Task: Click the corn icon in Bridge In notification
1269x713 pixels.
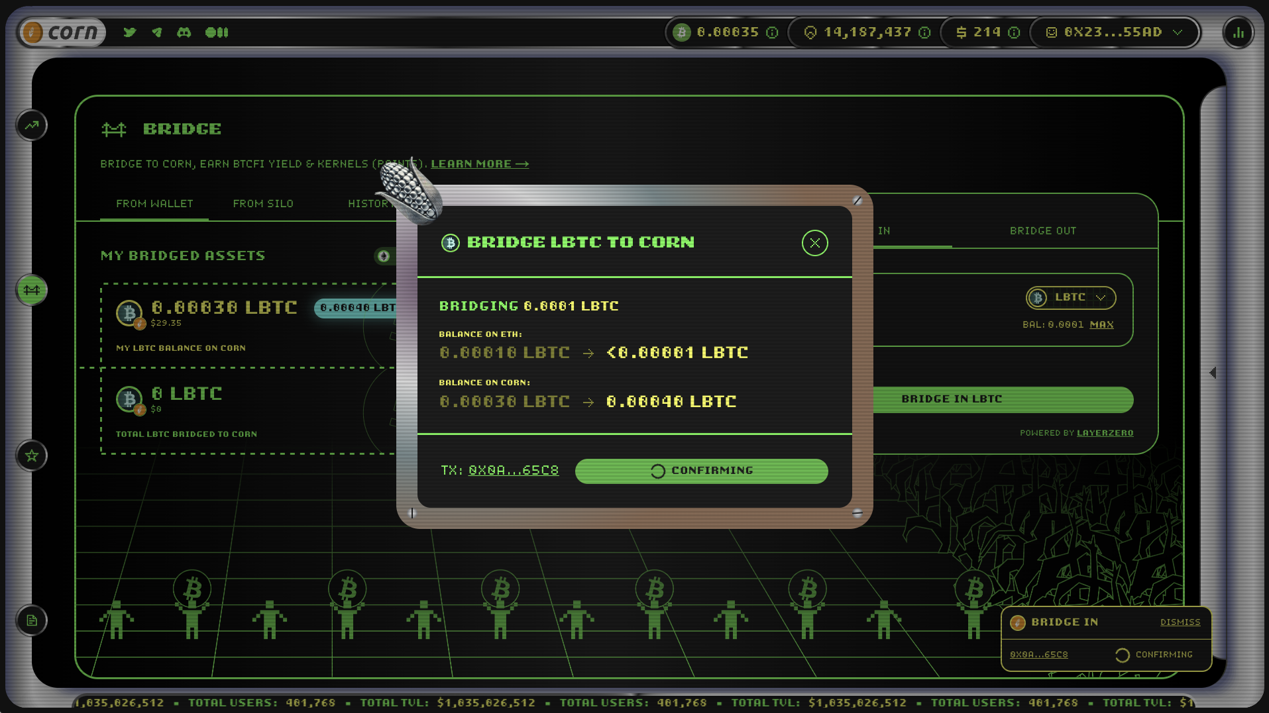Action: tap(1018, 623)
